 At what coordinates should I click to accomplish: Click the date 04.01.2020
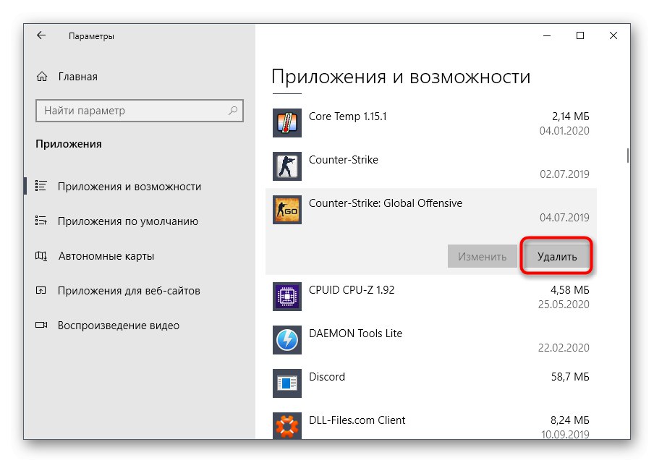click(x=564, y=130)
